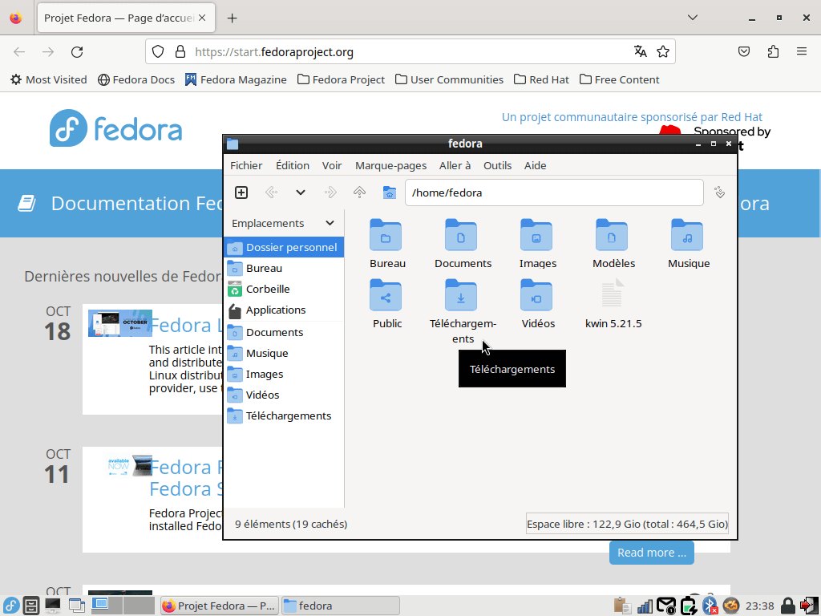The image size is (821, 616).
Task: Open the Aller à menu
Action: pyautogui.click(x=455, y=165)
